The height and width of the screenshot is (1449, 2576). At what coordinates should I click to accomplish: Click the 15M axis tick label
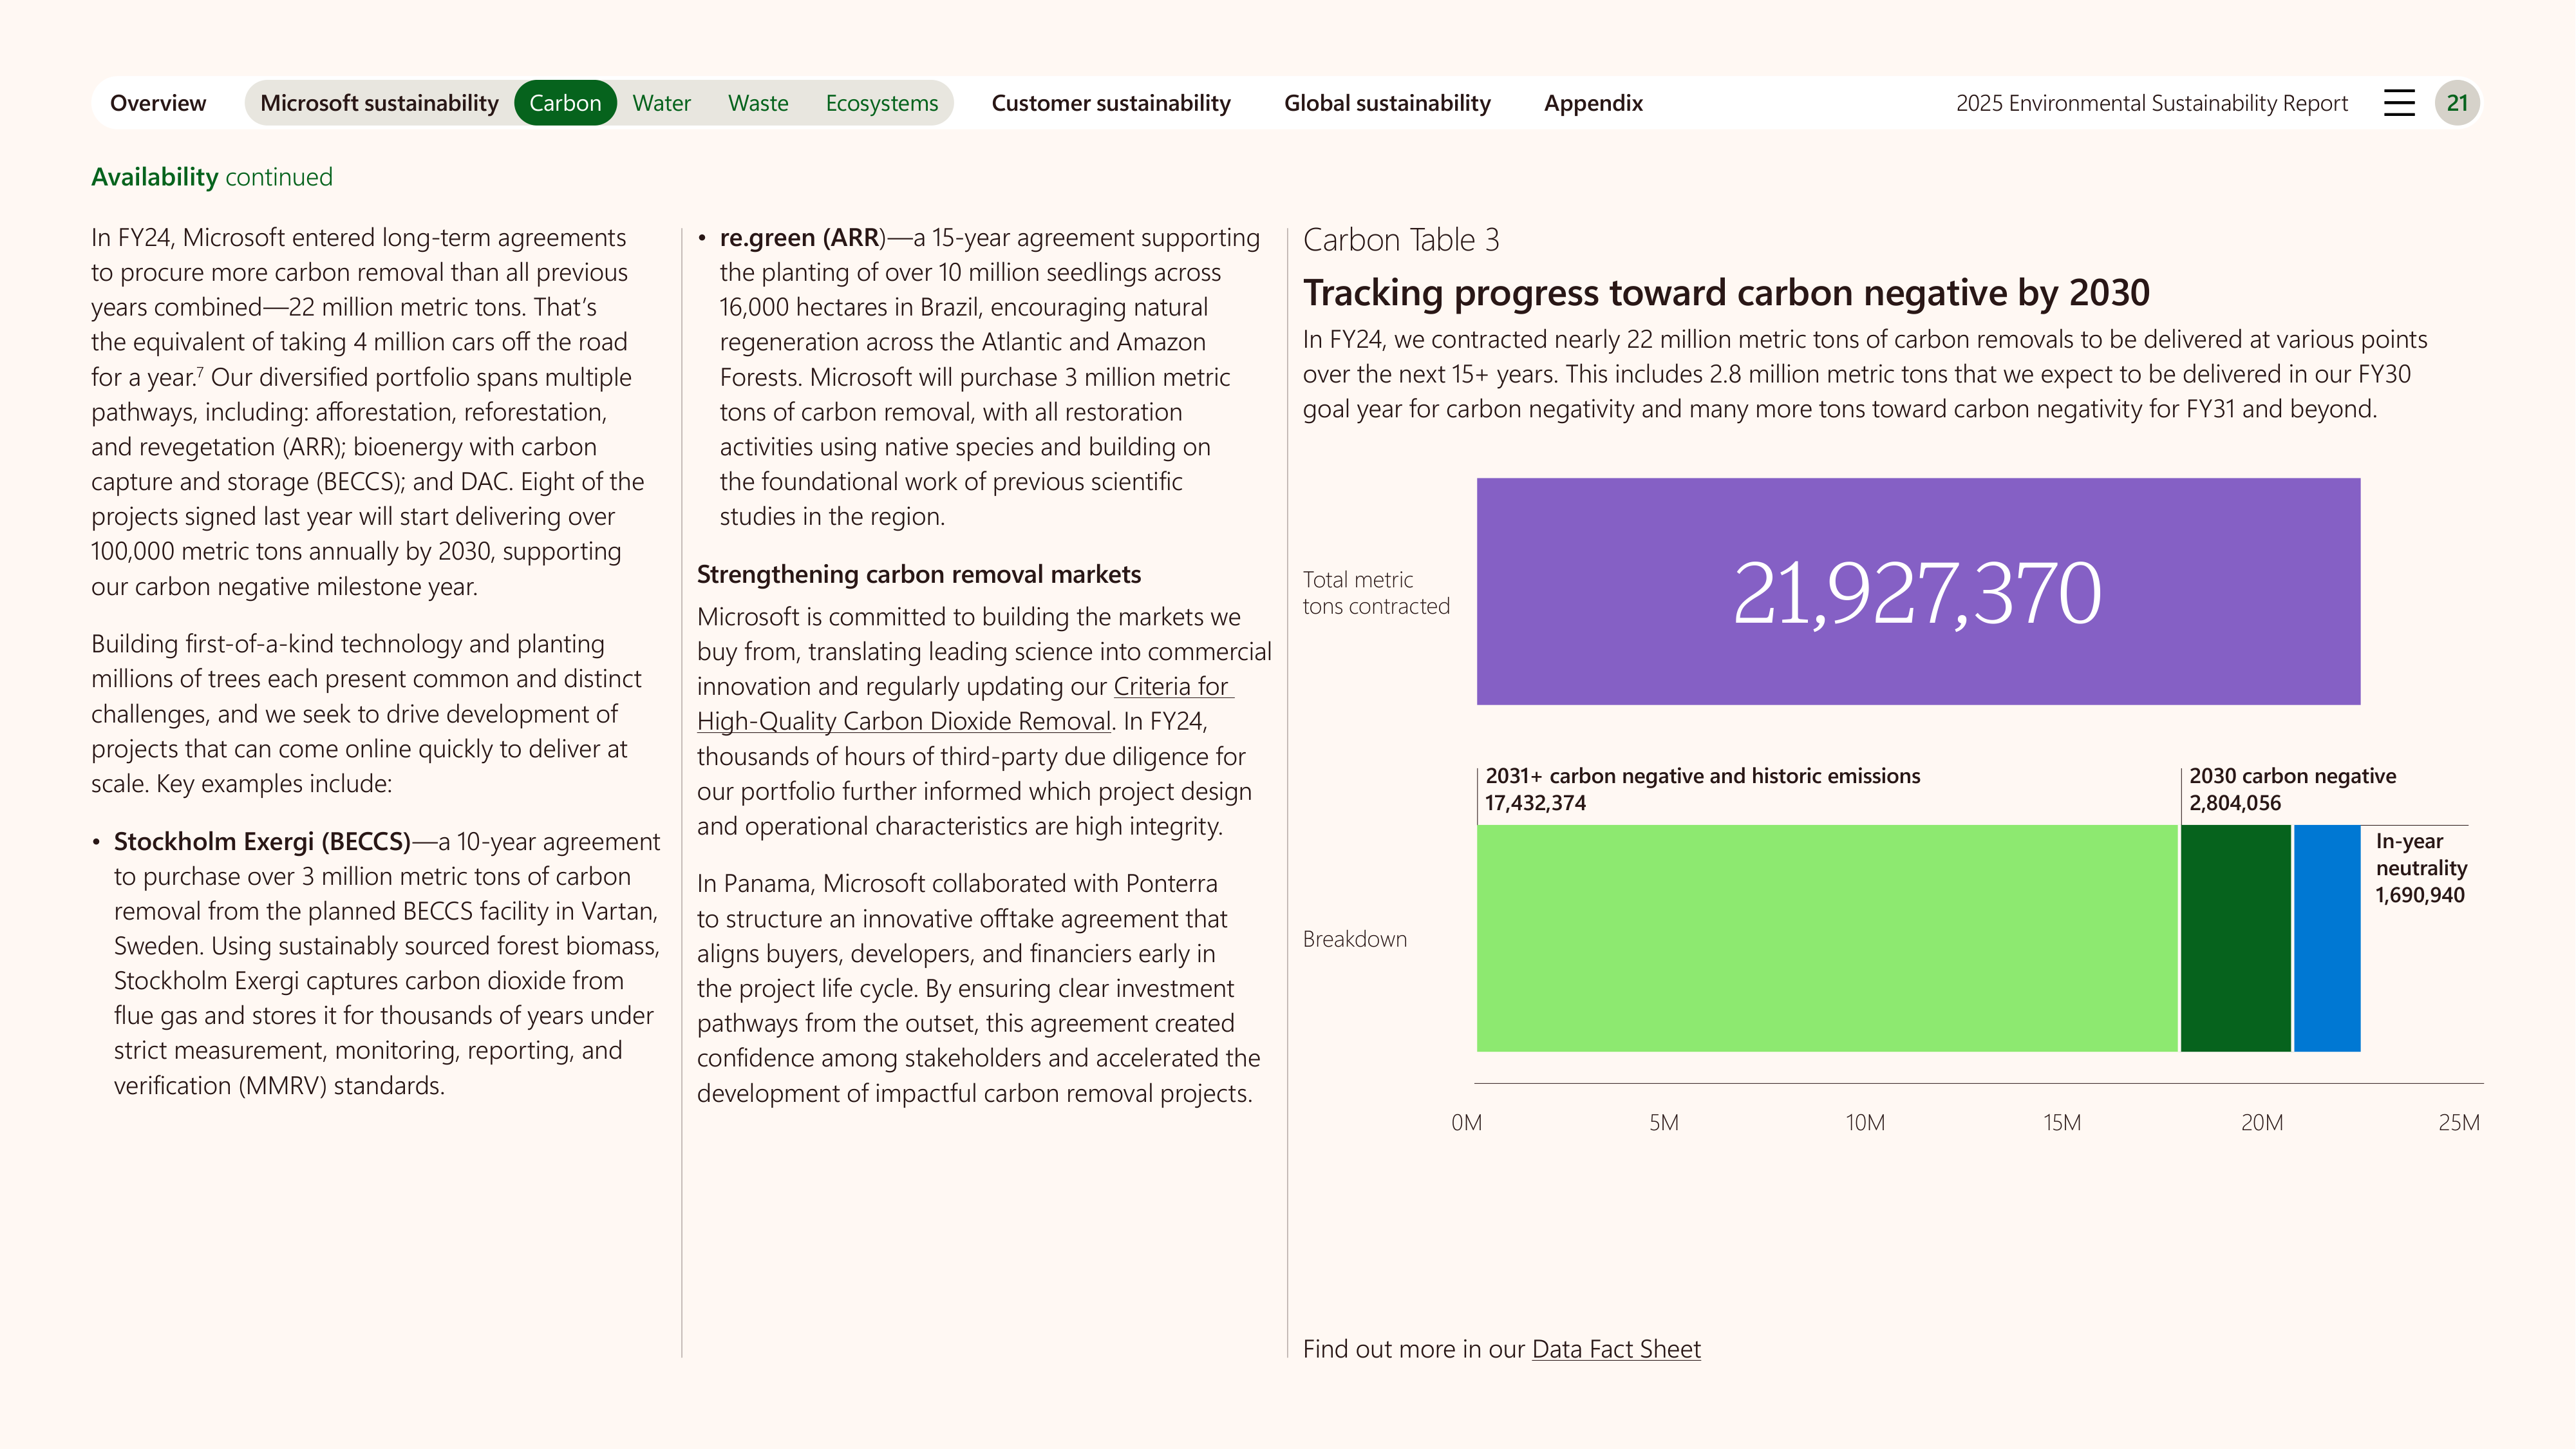click(x=2062, y=1123)
